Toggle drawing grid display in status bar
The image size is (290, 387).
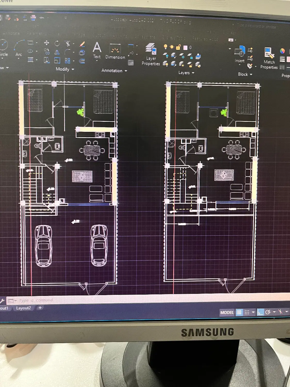point(239,312)
